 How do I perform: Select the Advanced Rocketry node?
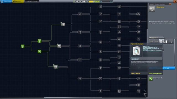(80, 14)
